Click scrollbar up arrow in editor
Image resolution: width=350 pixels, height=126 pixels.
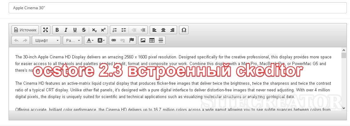click(x=344, y=50)
